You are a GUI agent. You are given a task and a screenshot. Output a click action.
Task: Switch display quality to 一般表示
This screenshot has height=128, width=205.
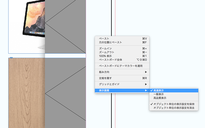174,94
